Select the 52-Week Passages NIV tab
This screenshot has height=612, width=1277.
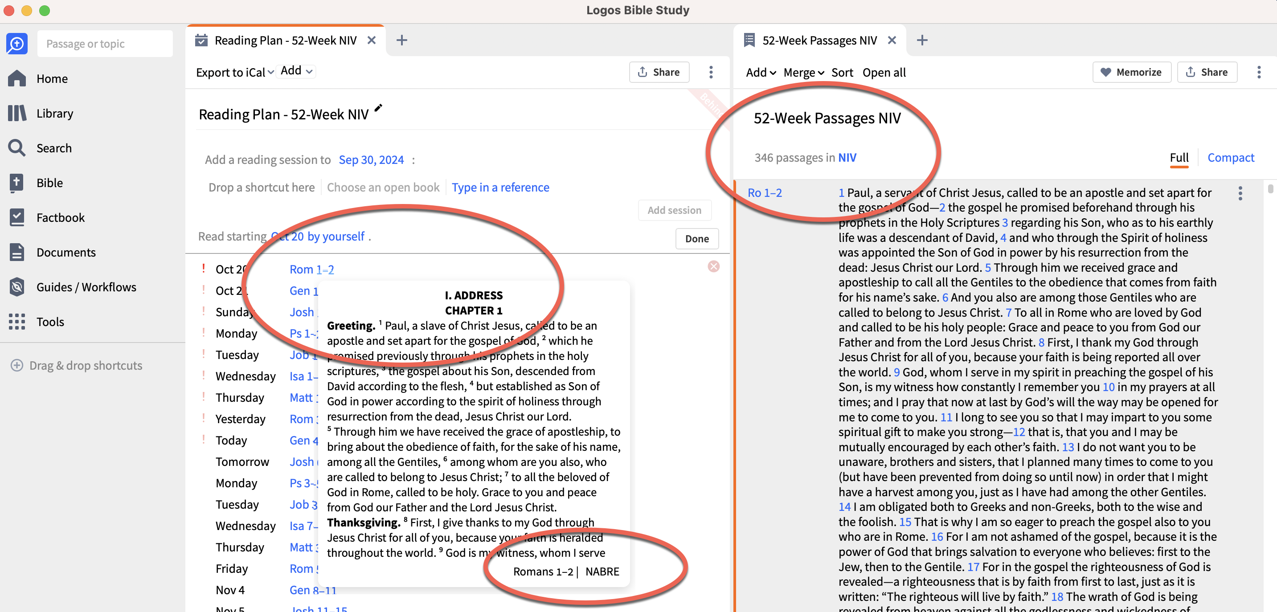coord(819,40)
